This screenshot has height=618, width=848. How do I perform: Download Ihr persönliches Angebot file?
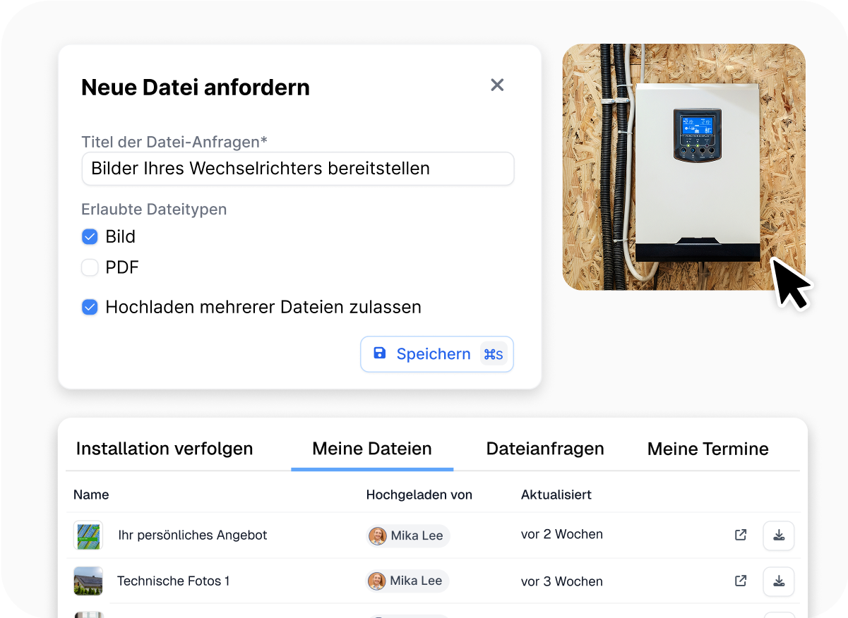[779, 535]
